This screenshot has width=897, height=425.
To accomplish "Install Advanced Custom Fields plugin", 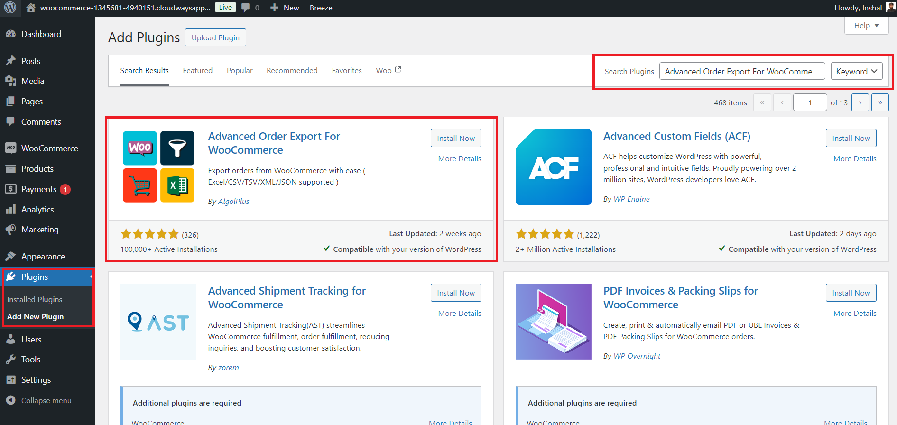I will coord(851,138).
